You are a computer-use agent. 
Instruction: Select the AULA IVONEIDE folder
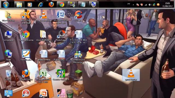point(43,36)
